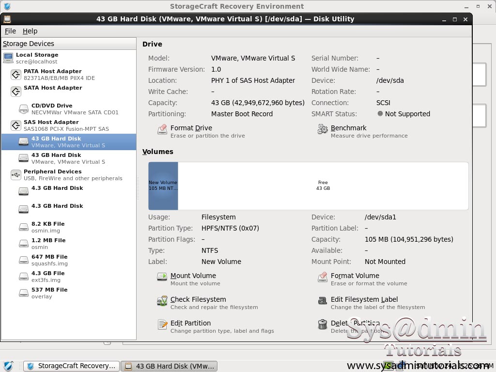Select the first 4.3 GB Hard Disk
The width and height of the screenshot is (496, 372).
(x=69, y=191)
